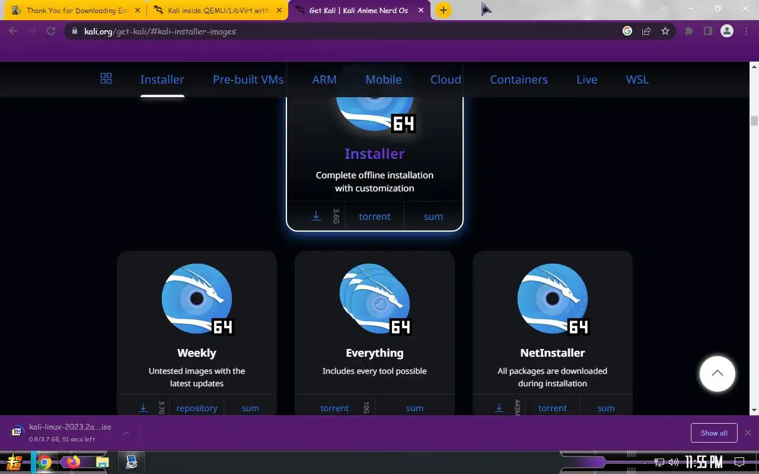This screenshot has height=474, width=759.
Task: Open the Installer nav tab
Action: pyautogui.click(x=162, y=79)
